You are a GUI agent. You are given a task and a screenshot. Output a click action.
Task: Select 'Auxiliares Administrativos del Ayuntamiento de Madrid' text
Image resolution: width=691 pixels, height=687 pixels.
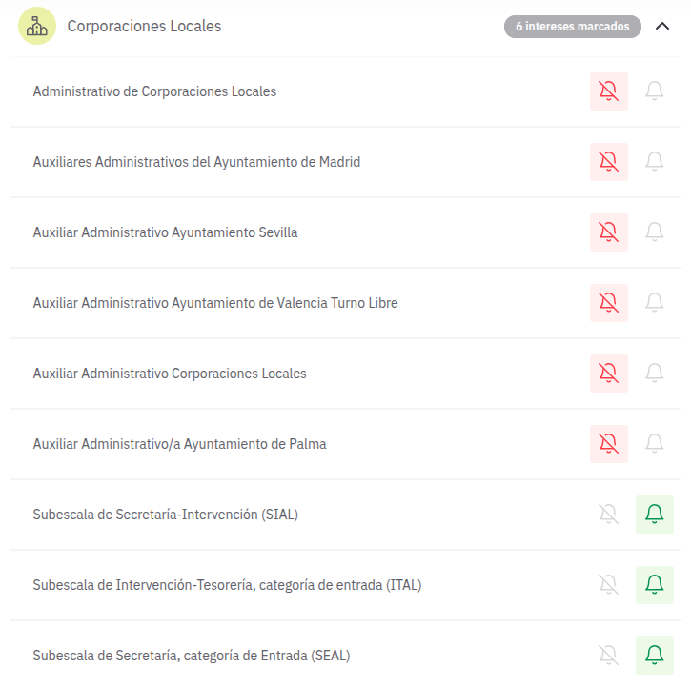pyautogui.click(x=196, y=162)
